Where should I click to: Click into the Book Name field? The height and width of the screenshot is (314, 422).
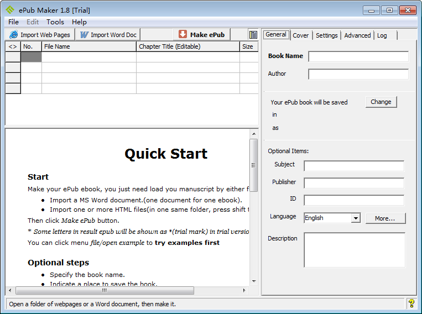(x=358, y=56)
